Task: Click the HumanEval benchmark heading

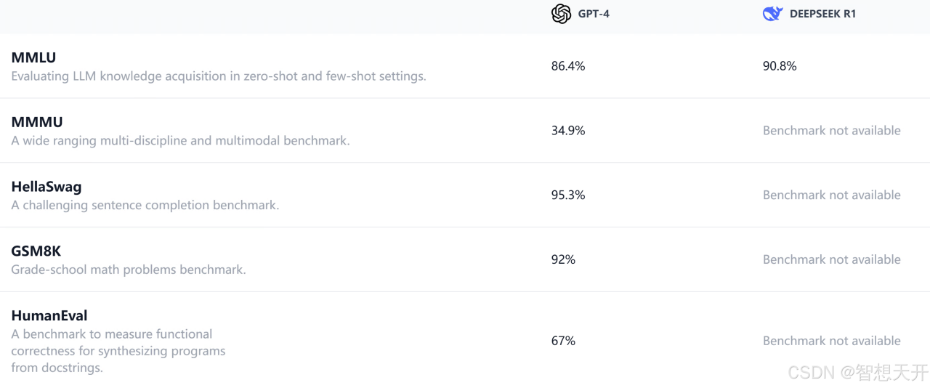Action: click(49, 316)
